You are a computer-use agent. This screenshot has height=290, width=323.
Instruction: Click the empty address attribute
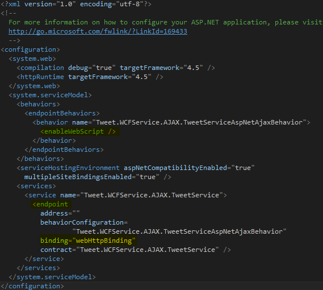[x=60, y=213]
